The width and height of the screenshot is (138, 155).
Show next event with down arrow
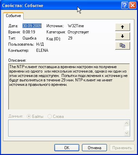tap(123, 36)
